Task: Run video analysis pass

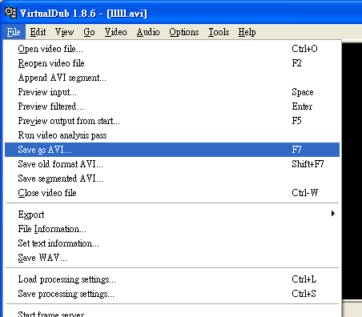Action: coord(172,135)
